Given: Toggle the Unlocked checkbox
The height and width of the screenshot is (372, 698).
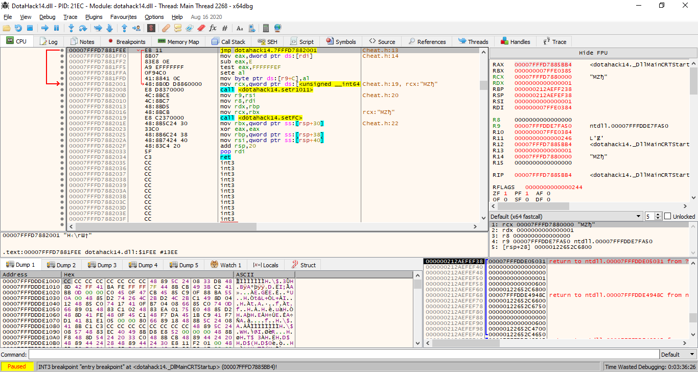Looking at the screenshot, I should coord(667,216).
